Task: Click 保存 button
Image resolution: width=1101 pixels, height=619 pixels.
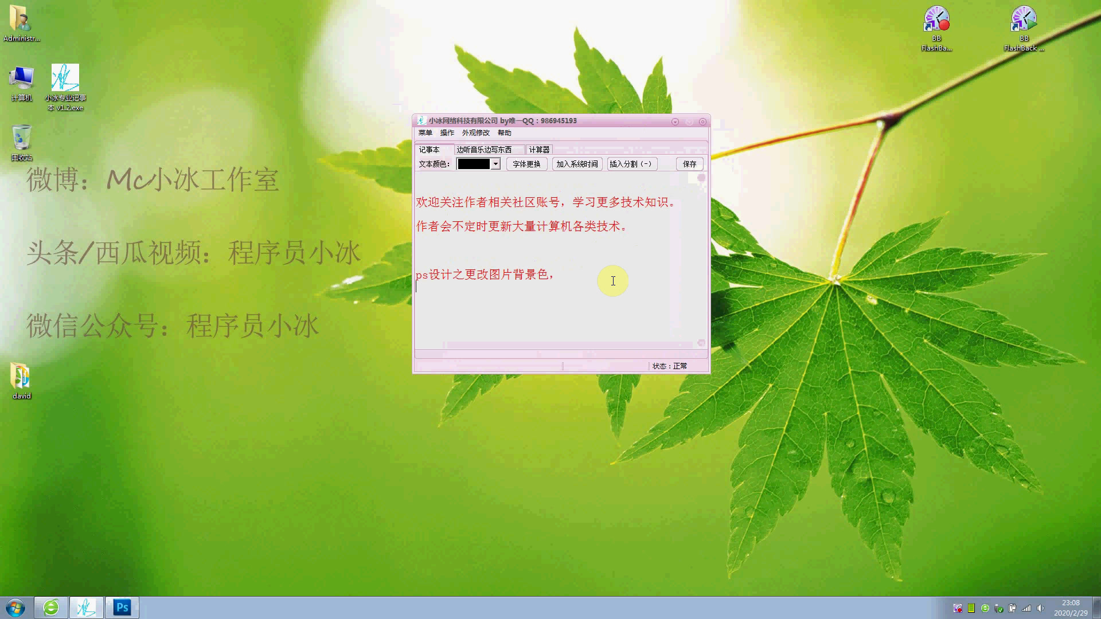Action: coord(688,164)
